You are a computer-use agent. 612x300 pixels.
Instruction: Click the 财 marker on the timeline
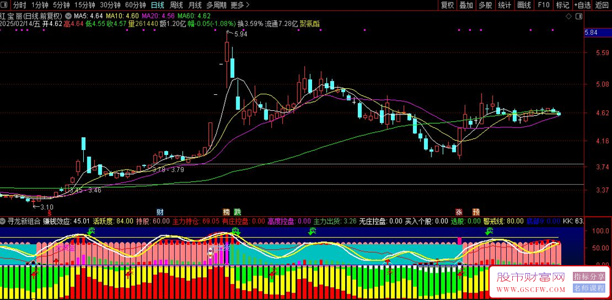[160, 211]
